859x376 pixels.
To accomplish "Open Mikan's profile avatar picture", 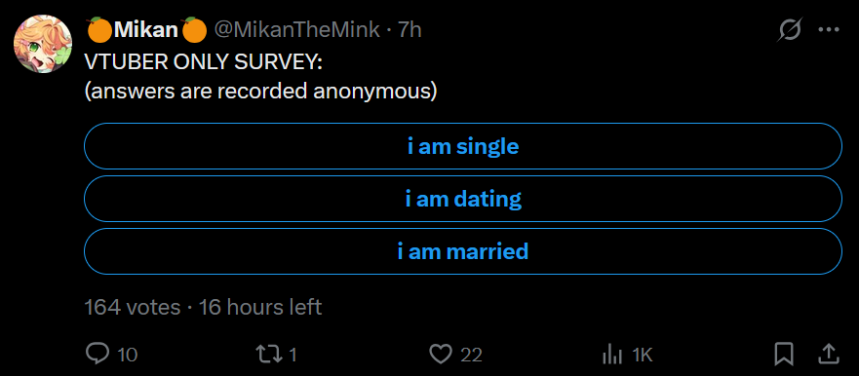I will (x=43, y=44).
